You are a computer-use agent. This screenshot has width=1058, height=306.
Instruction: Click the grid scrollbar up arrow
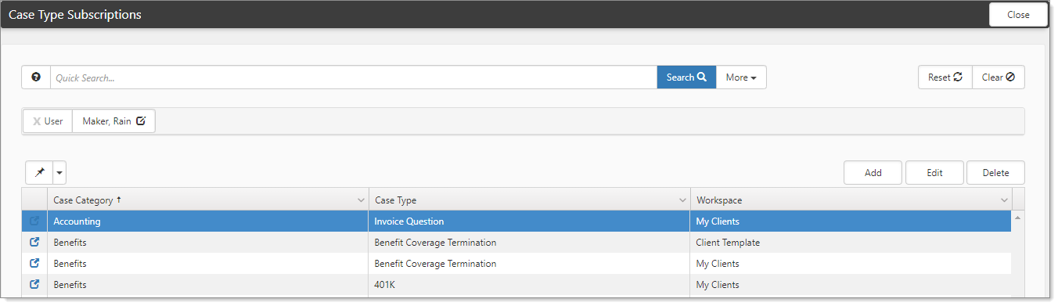pos(1018,217)
